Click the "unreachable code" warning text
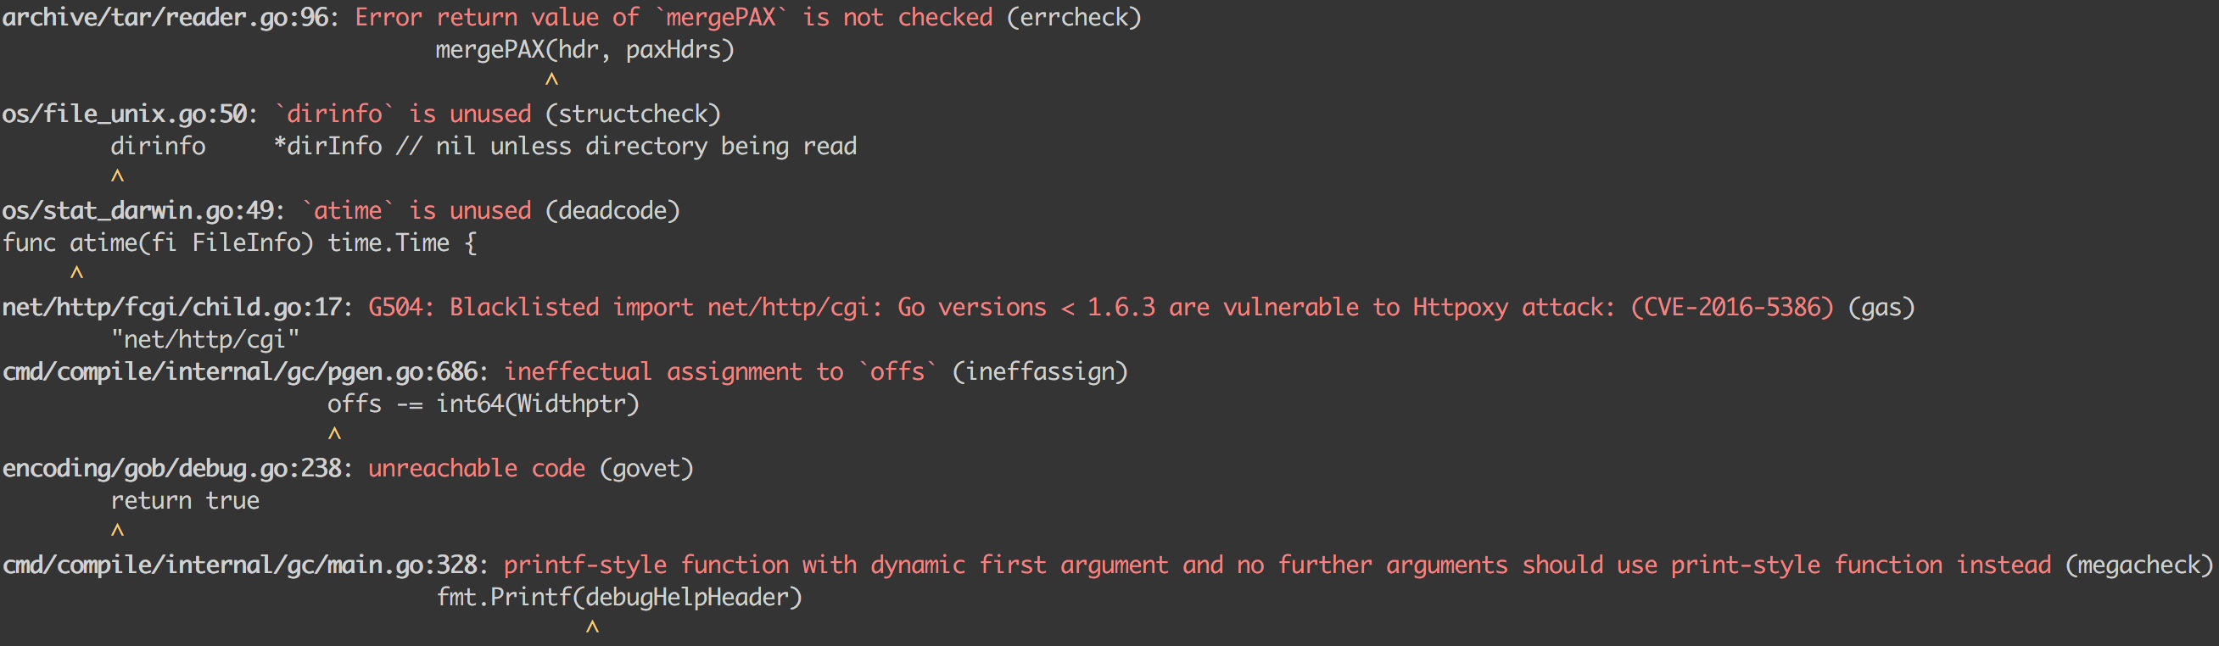Screen dimensions: 2219x646 [x=477, y=469]
